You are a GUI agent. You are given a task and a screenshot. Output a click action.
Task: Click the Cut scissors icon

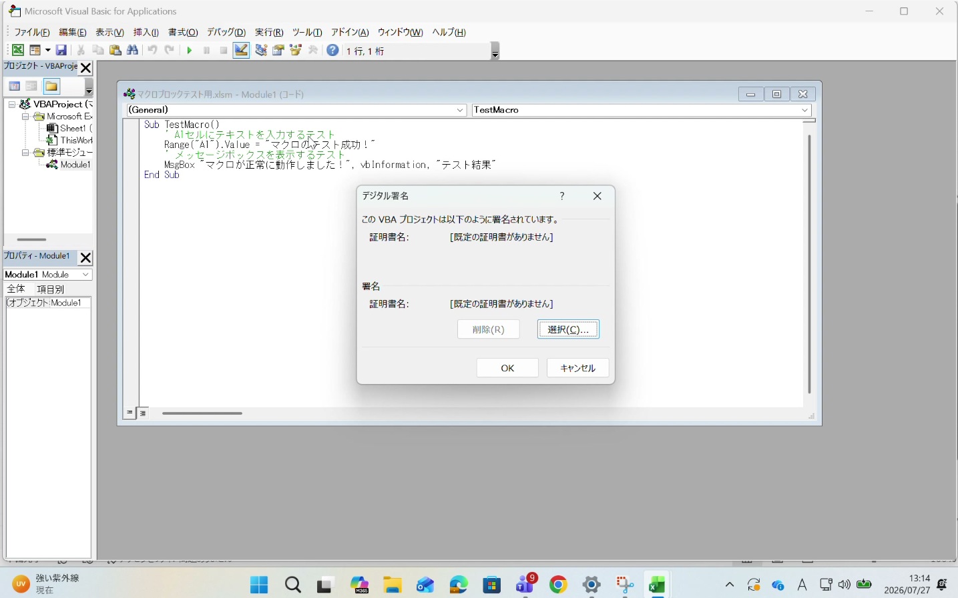tap(81, 50)
